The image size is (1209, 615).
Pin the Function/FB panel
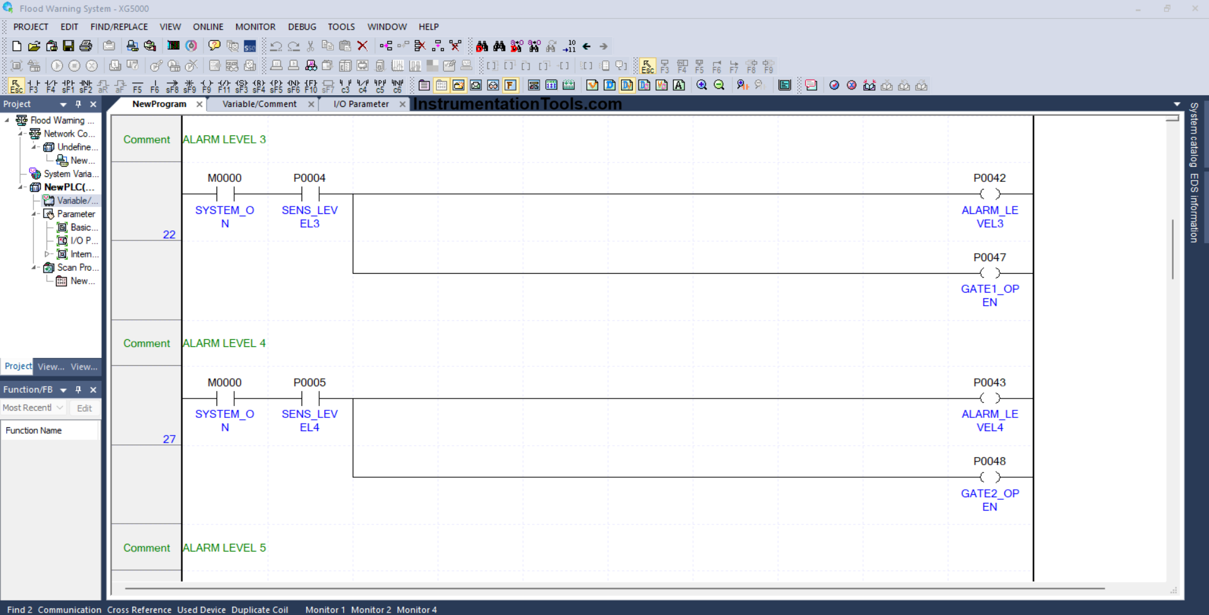pyautogui.click(x=78, y=390)
